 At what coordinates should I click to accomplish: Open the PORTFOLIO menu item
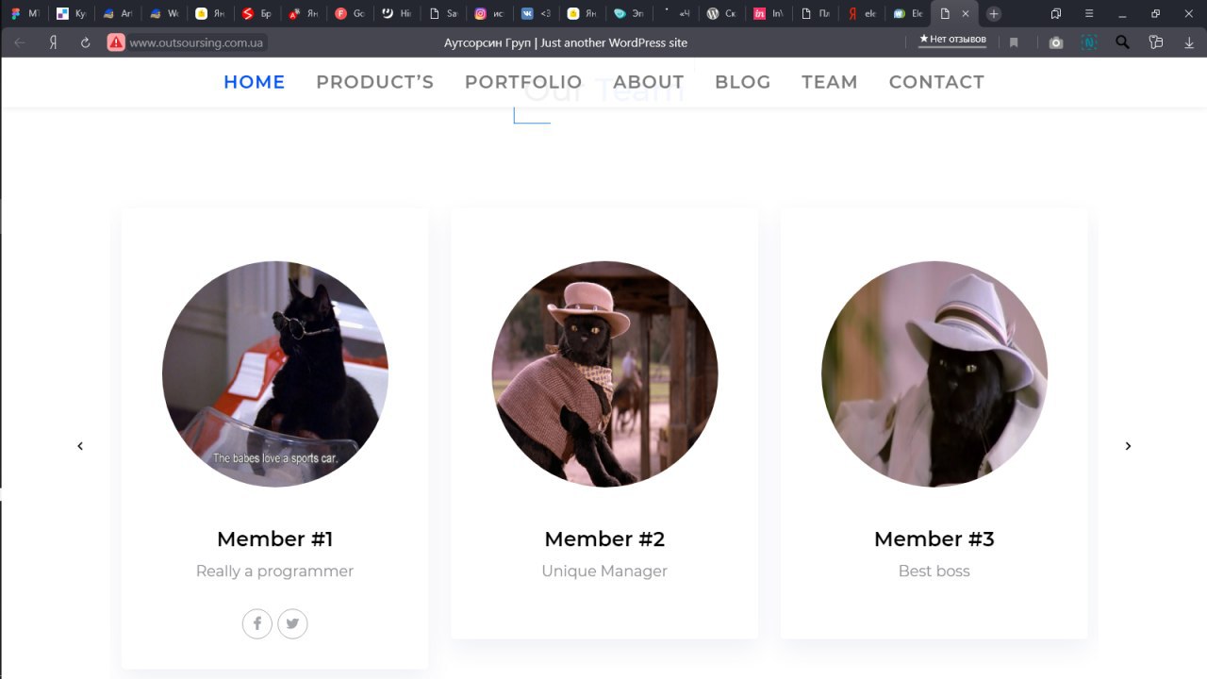click(x=523, y=82)
